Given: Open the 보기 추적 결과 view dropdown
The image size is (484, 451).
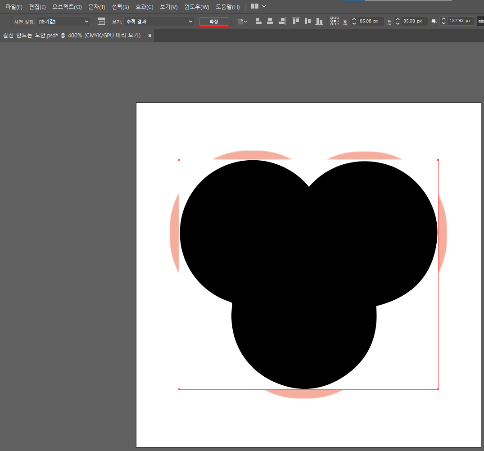Looking at the screenshot, I should [159, 21].
